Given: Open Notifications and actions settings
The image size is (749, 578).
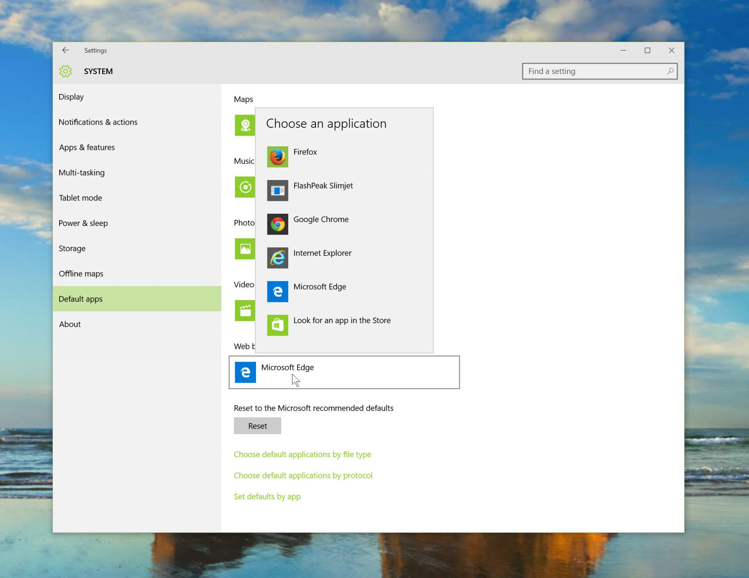Looking at the screenshot, I should [x=98, y=122].
